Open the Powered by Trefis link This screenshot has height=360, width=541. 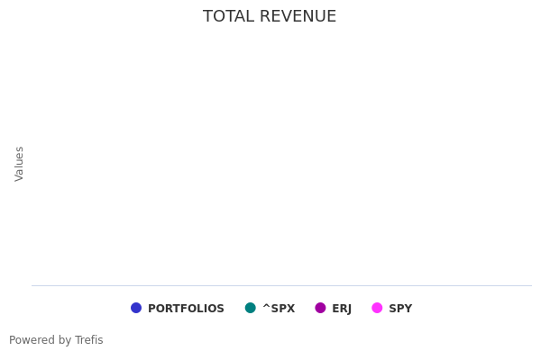(x=56, y=340)
